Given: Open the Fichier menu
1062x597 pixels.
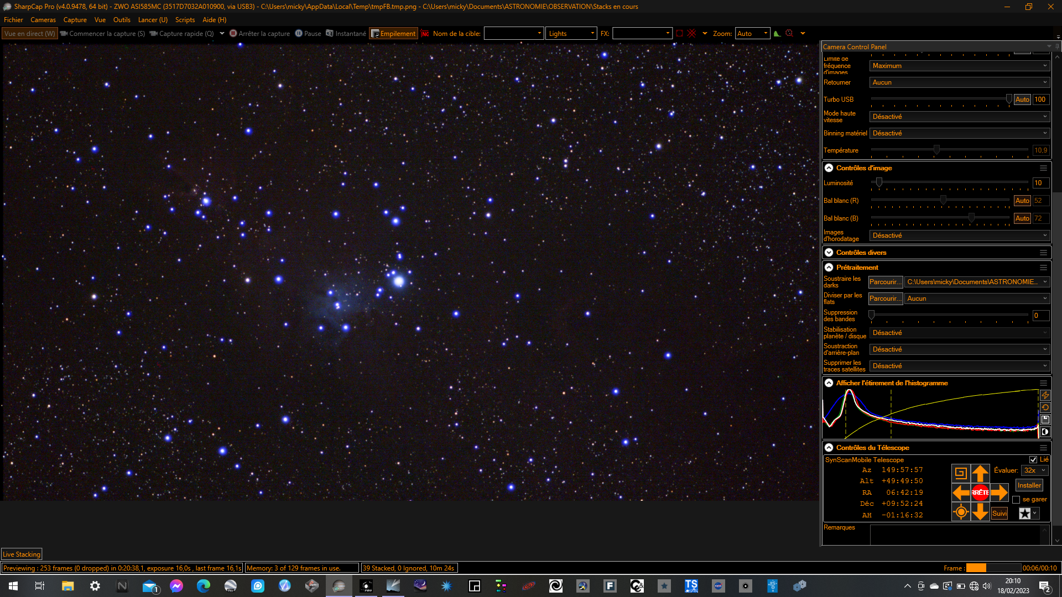Looking at the screenshot, I should pos(13,20).
